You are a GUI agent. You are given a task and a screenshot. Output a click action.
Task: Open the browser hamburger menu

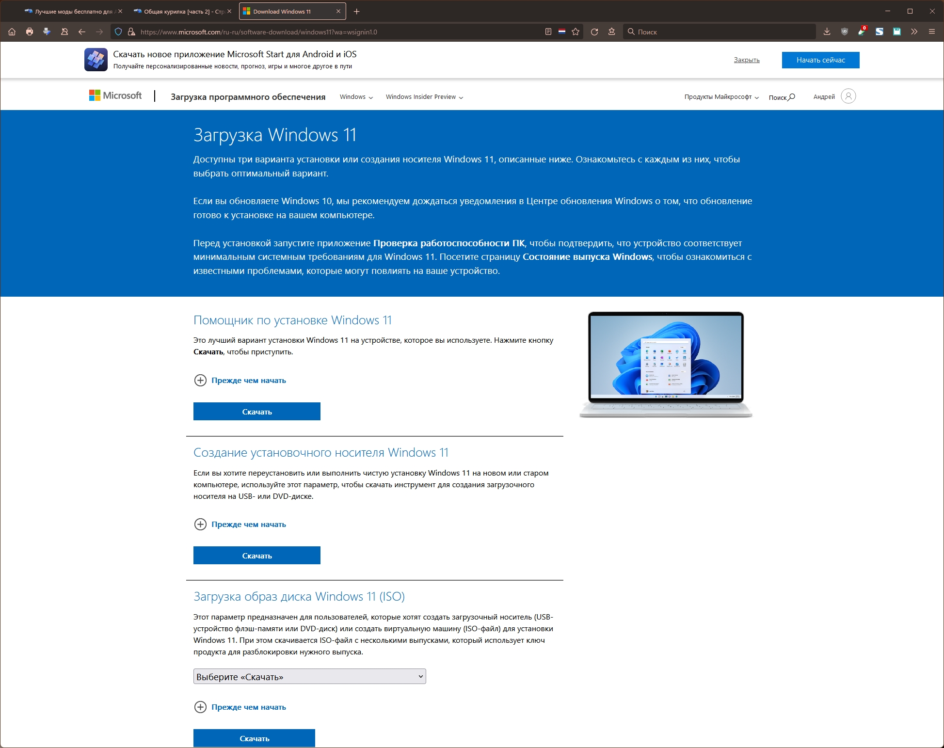(932, 32)
